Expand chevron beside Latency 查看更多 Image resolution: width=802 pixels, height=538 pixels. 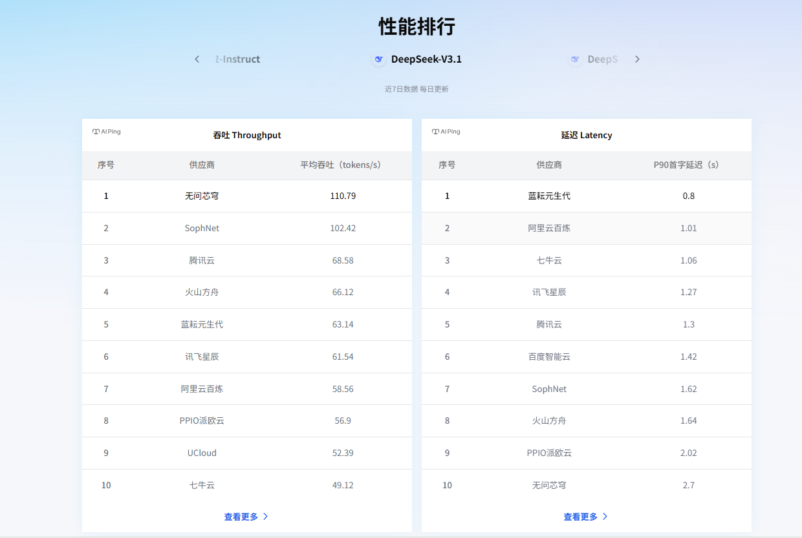coord(605,517)
